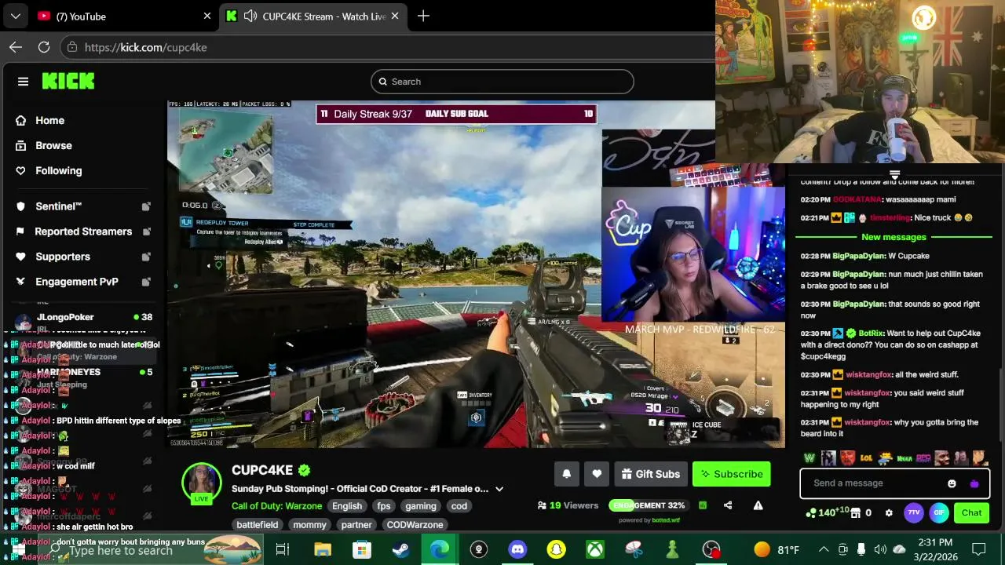
Task: Click external-link icon next to Supporters
Action: click(x=146, y=257)
